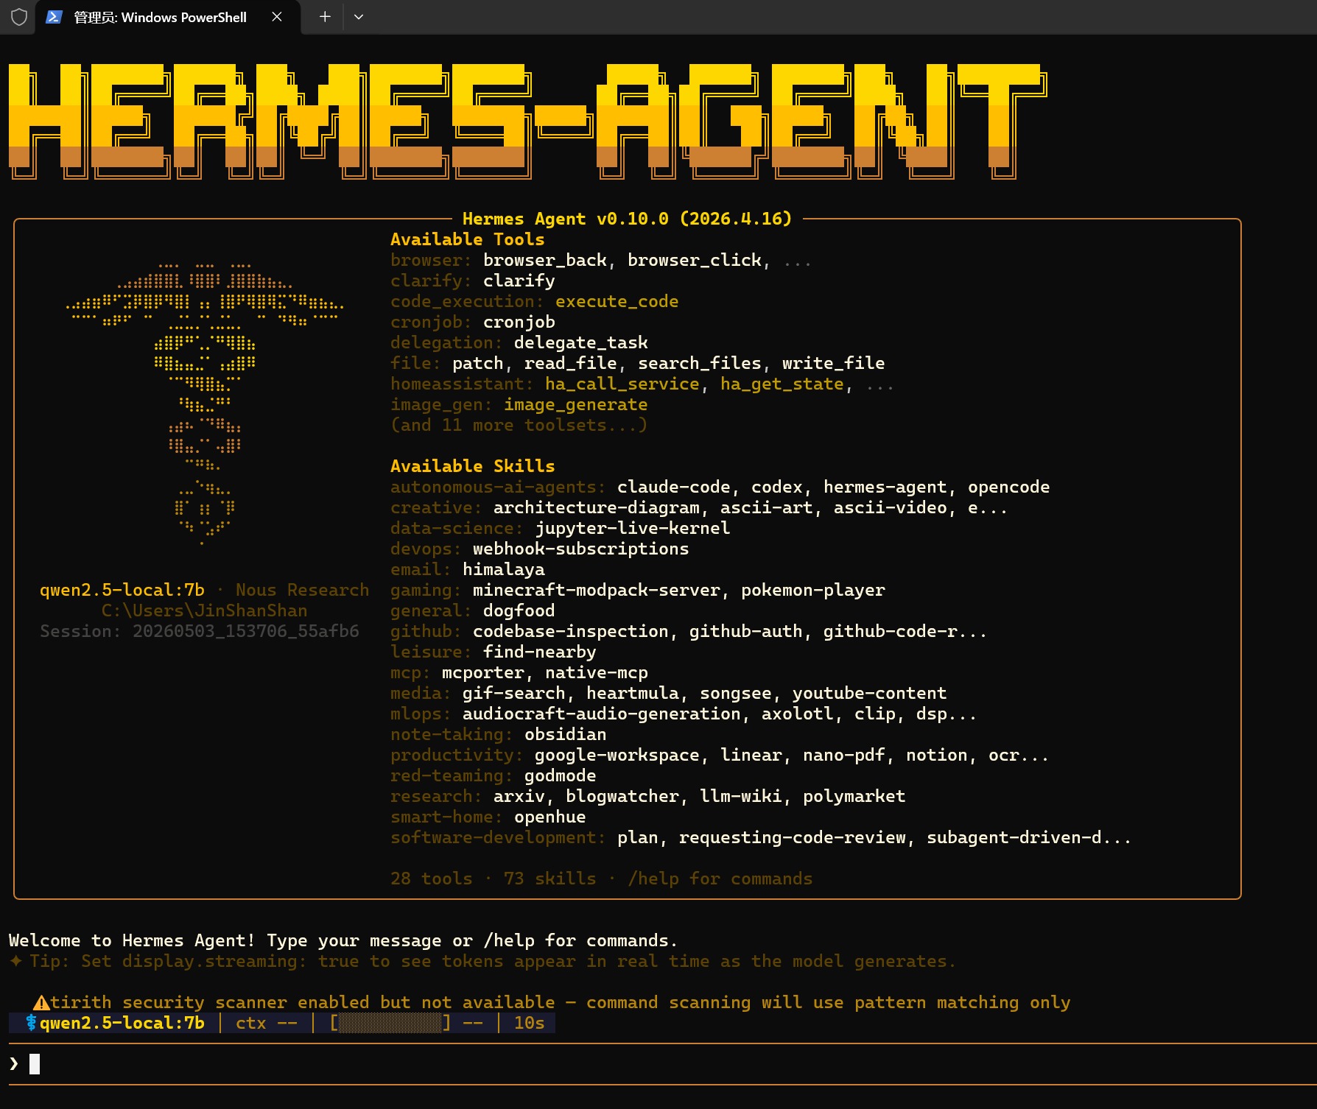
Task: Close the Windows PowerShell tab
Action: [x=277, y=17]
